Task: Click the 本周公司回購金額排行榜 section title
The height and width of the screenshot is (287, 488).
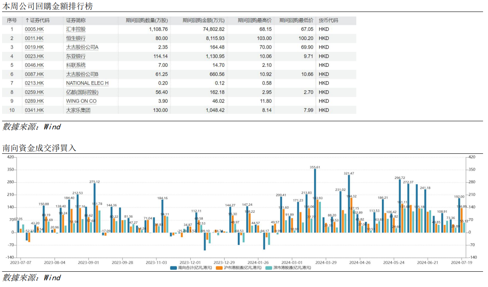Action: click(47, 6)
